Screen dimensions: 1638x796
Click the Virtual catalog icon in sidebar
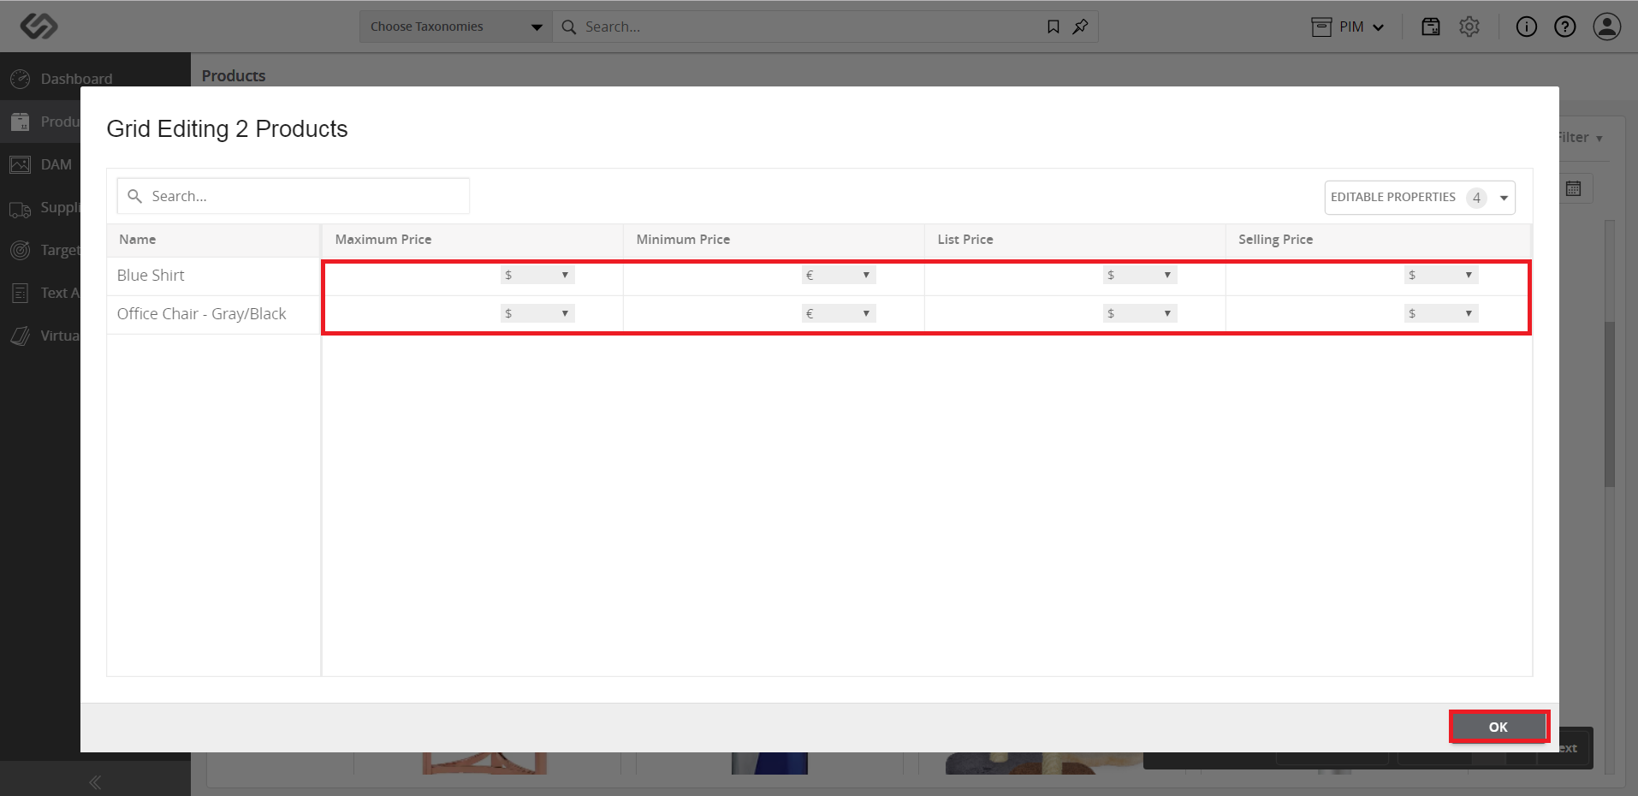click(x=21, y=336)
